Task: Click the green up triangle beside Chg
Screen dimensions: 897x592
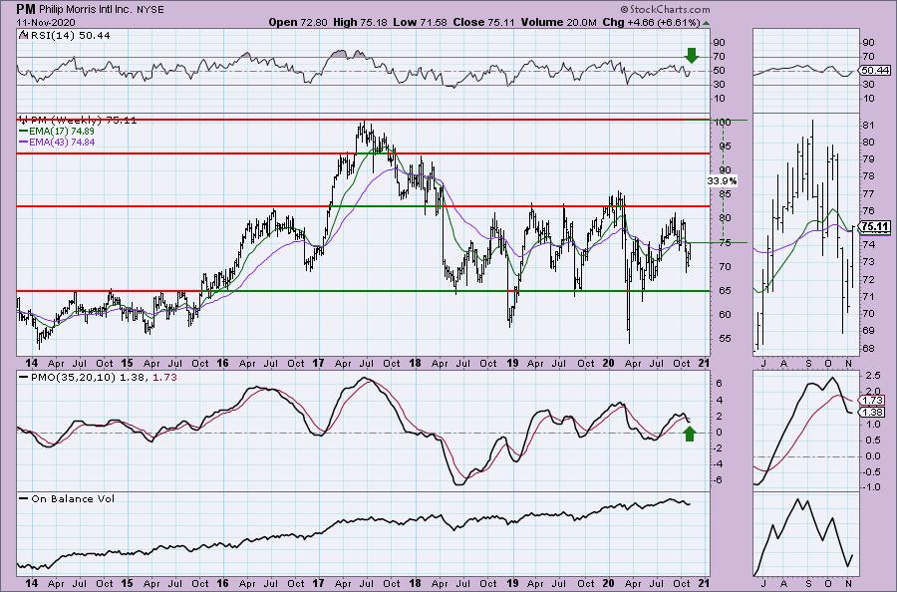Action: (x=706, y=23)
